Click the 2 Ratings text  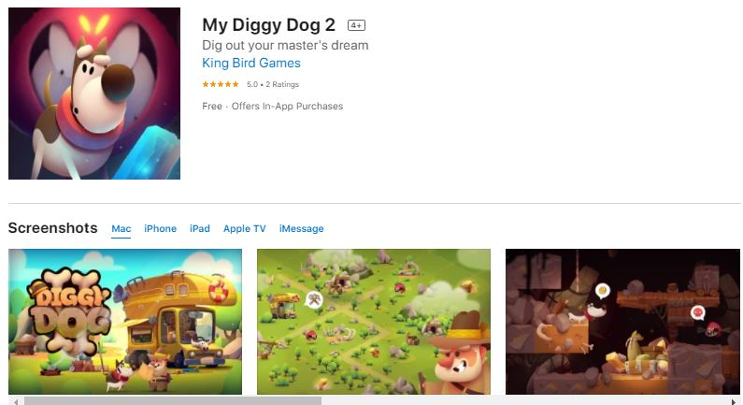(282, 84)
